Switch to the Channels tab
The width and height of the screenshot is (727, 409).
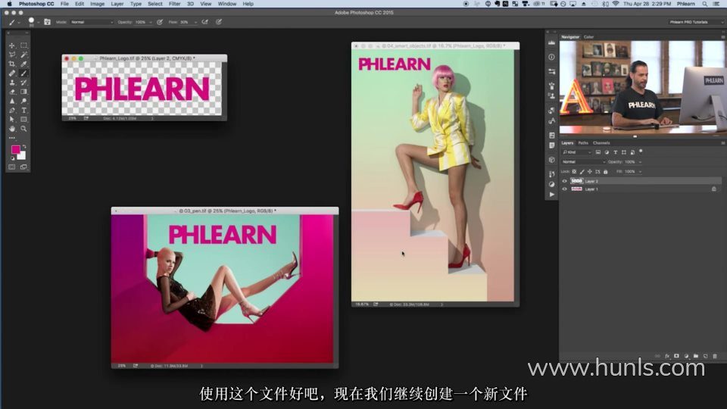pos(601,143)
